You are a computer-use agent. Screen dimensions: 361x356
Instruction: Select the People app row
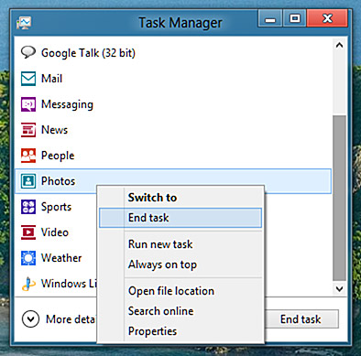point(173,156)
